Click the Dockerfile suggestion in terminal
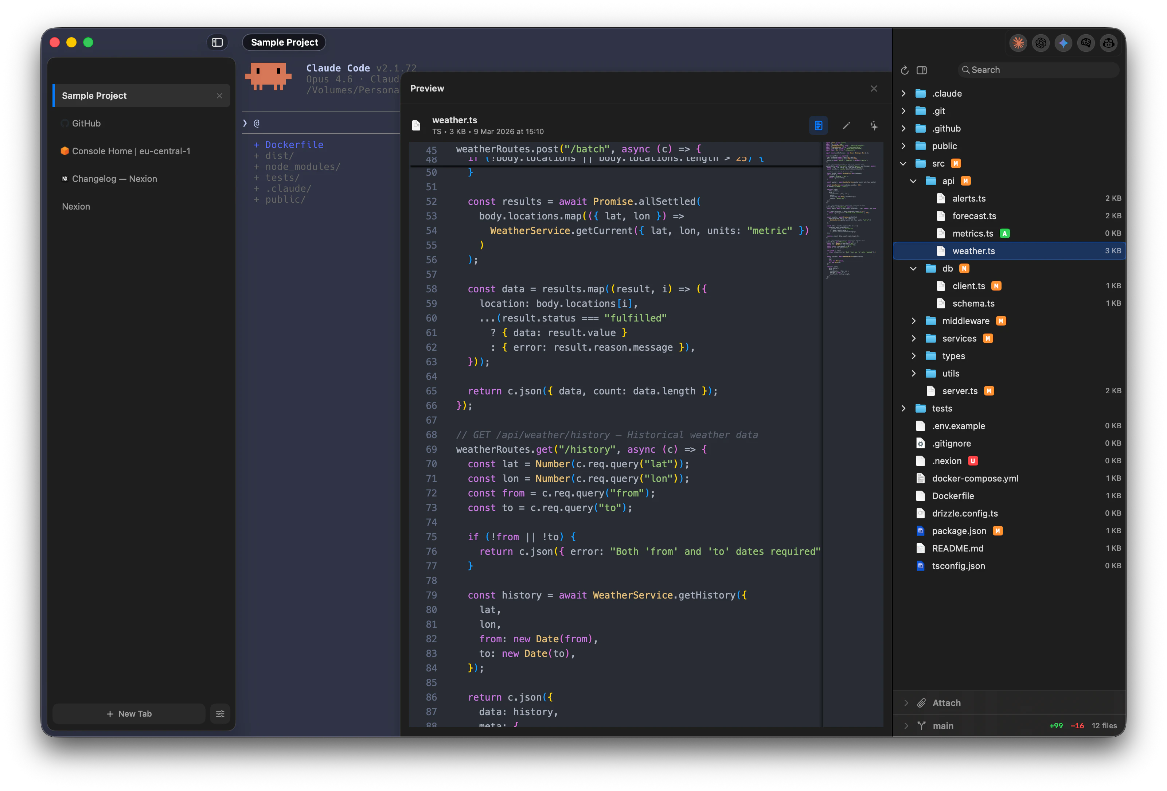 [294, 145]
